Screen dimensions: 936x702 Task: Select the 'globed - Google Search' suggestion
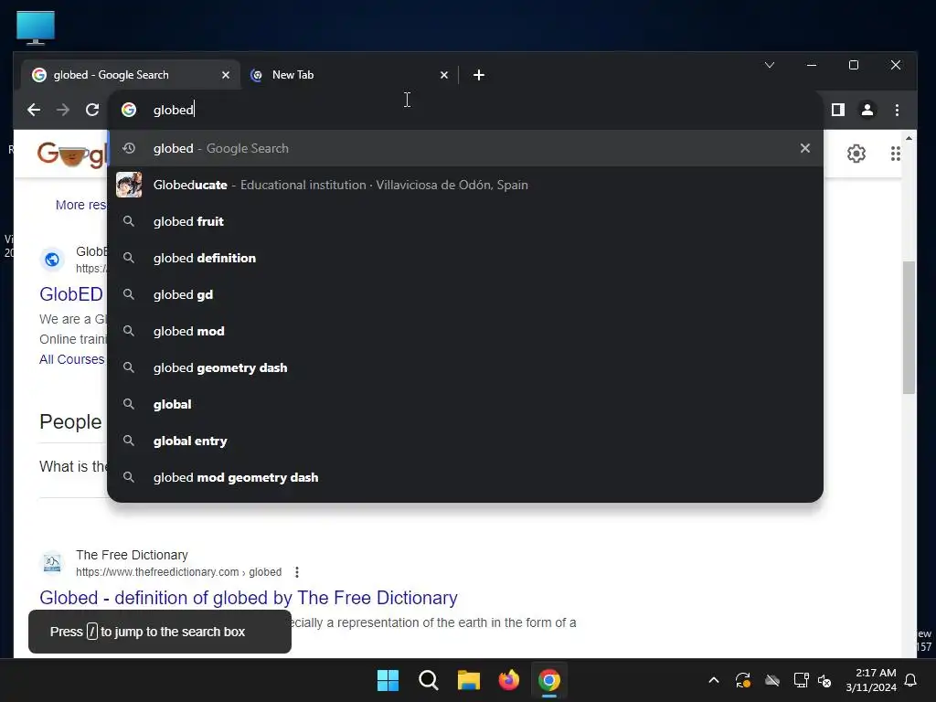pos(465,148)
